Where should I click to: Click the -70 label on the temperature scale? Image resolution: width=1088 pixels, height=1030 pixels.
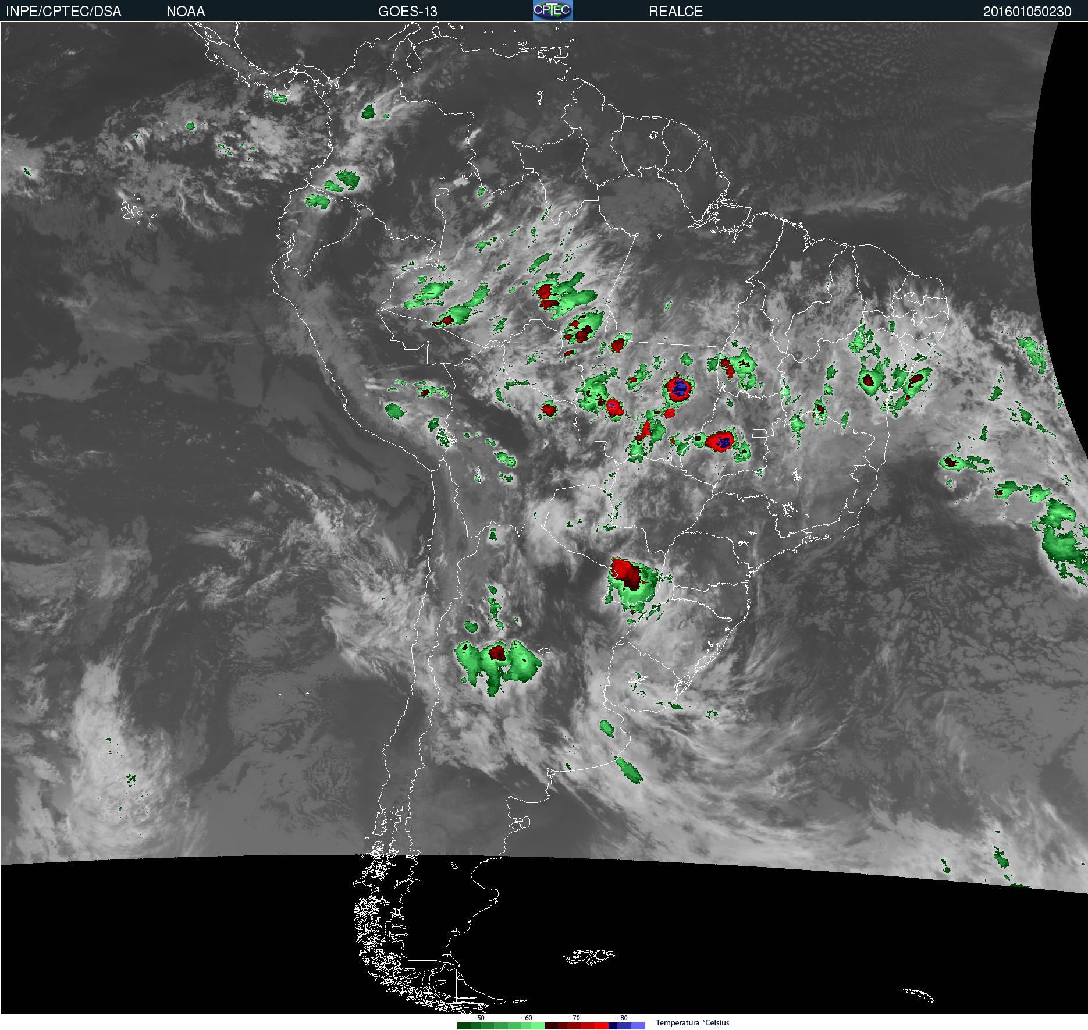click(575, 1018)
